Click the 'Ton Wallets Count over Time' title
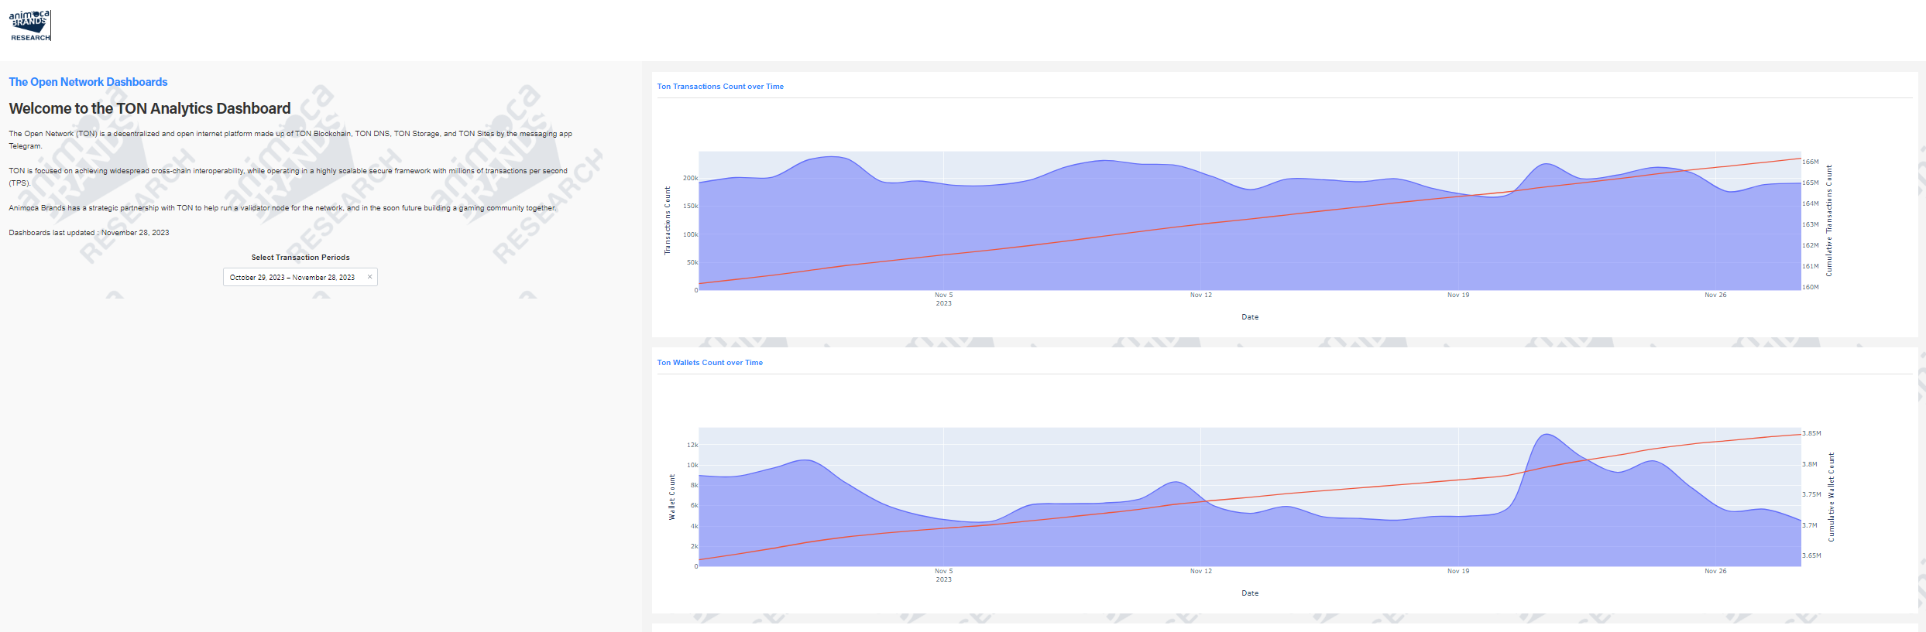 (710, 363)
